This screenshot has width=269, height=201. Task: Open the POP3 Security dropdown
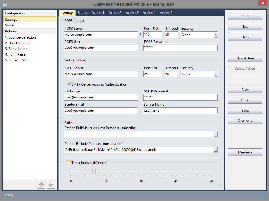(216, 35)
